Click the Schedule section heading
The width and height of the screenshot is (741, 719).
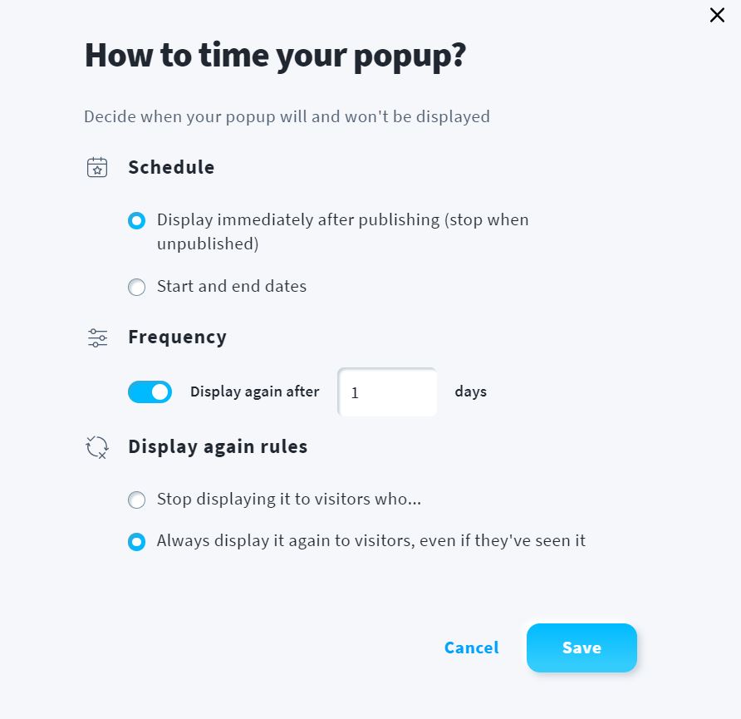tap(171, 167)
